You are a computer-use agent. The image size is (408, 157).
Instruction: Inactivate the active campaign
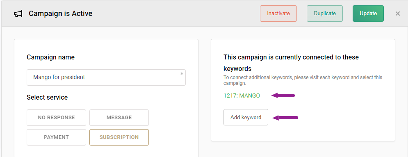[278, 14]
